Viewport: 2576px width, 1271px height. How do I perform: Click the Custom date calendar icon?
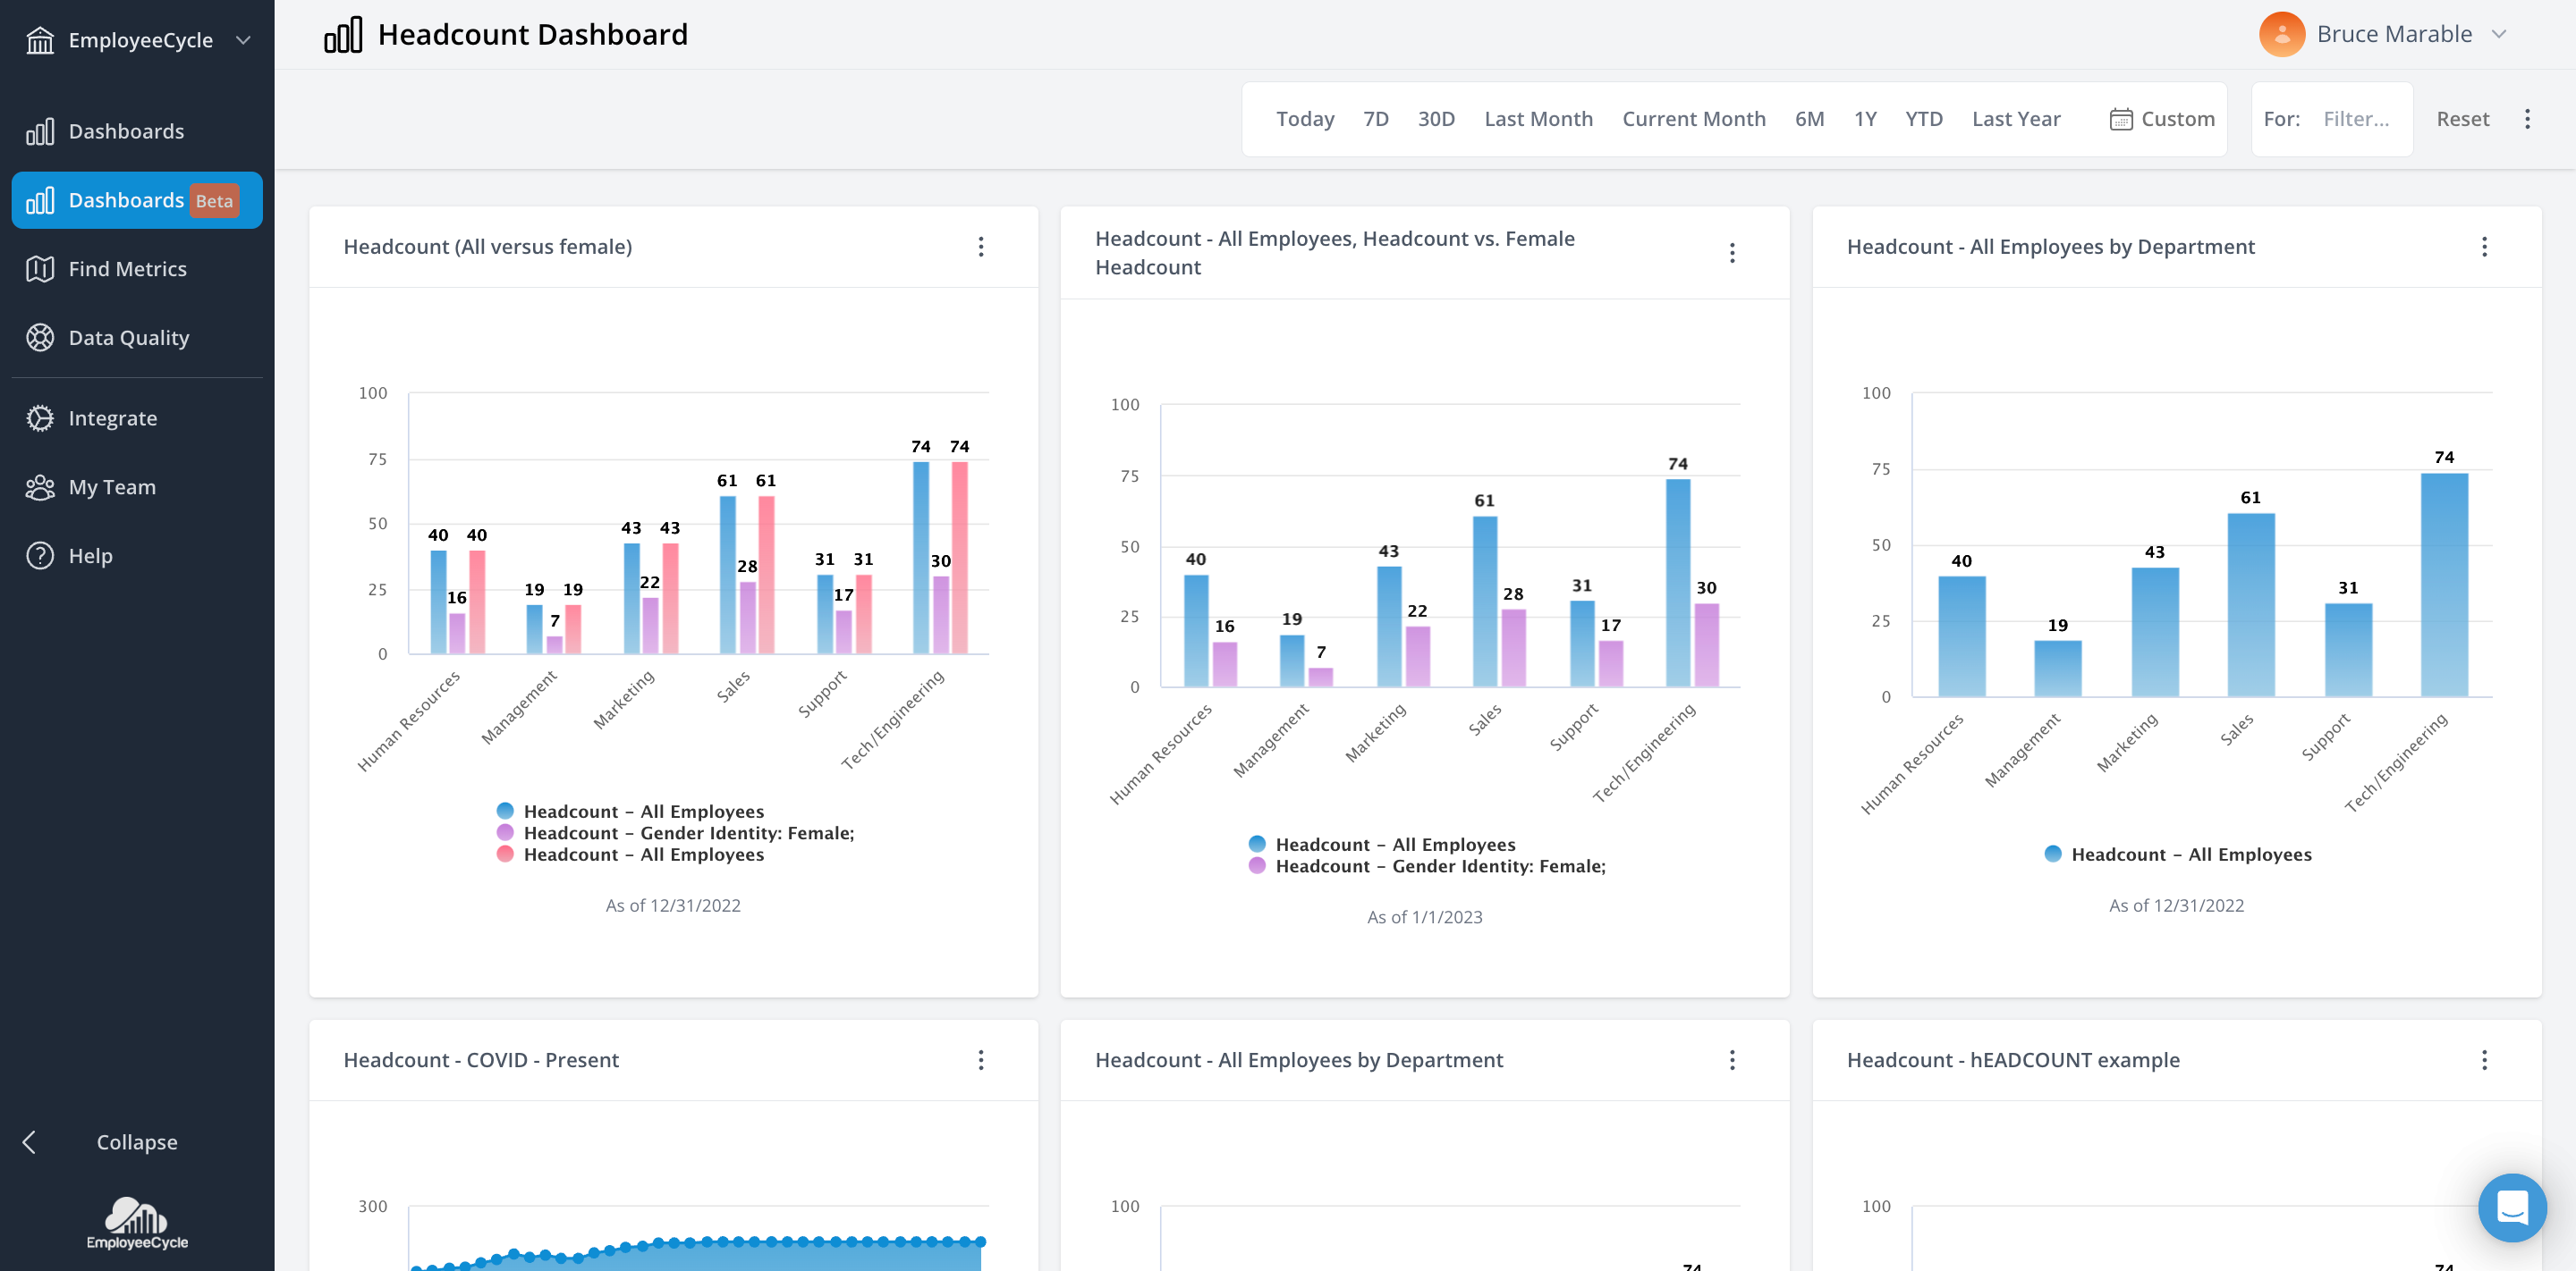coord(2120,119)
